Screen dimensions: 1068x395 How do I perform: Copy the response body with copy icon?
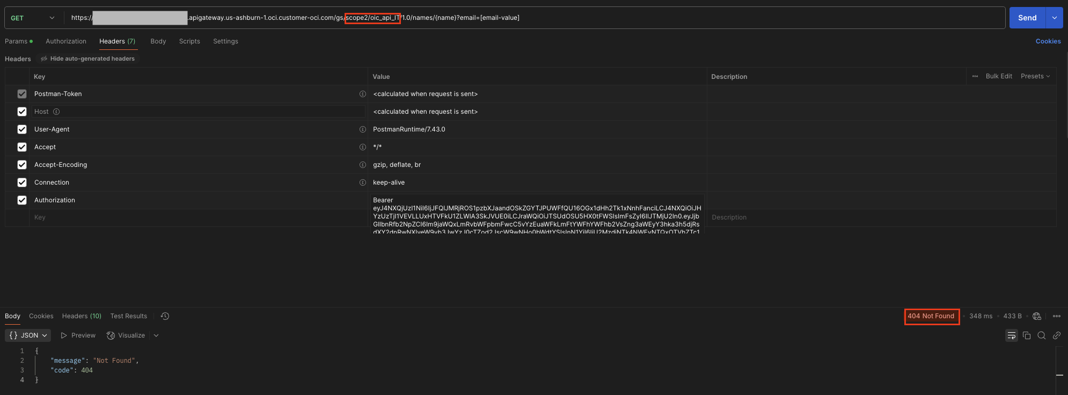pyautogui.click(x=1027, y=335)
